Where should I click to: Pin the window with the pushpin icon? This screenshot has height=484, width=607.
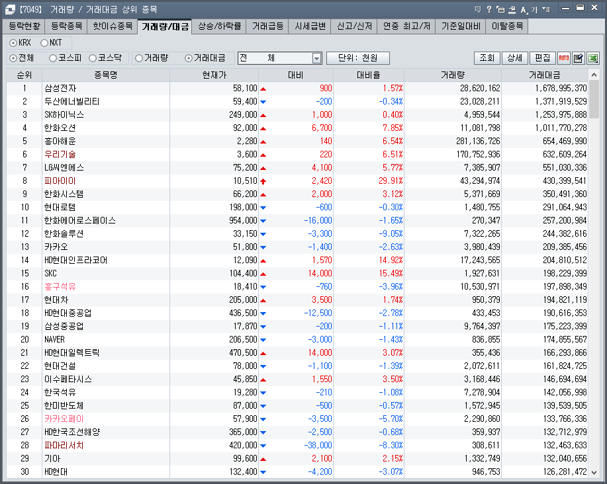512,9
